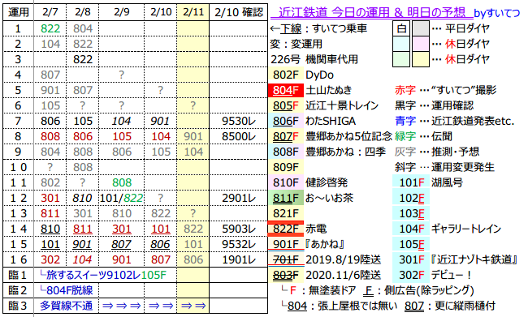Click the 赤字 legend label
The width and height of the screenshot is (528, 317).
[x=405, y=90]
